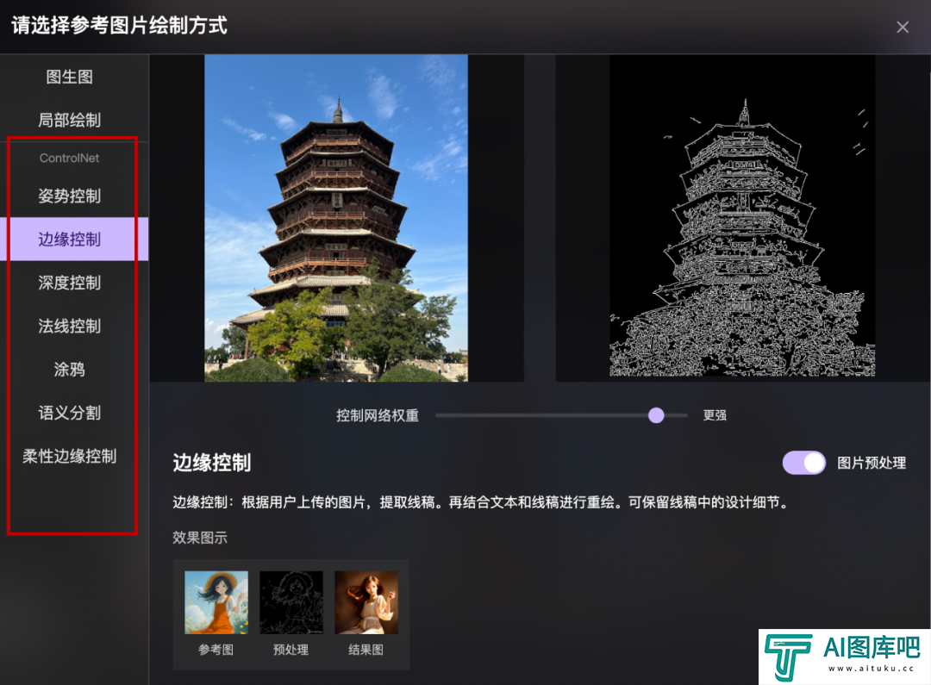Open the 预处理 line-art example thumbnail
The width and height of the screenshot is (931, 685).
pyautogui.click(x=291, y=602)
